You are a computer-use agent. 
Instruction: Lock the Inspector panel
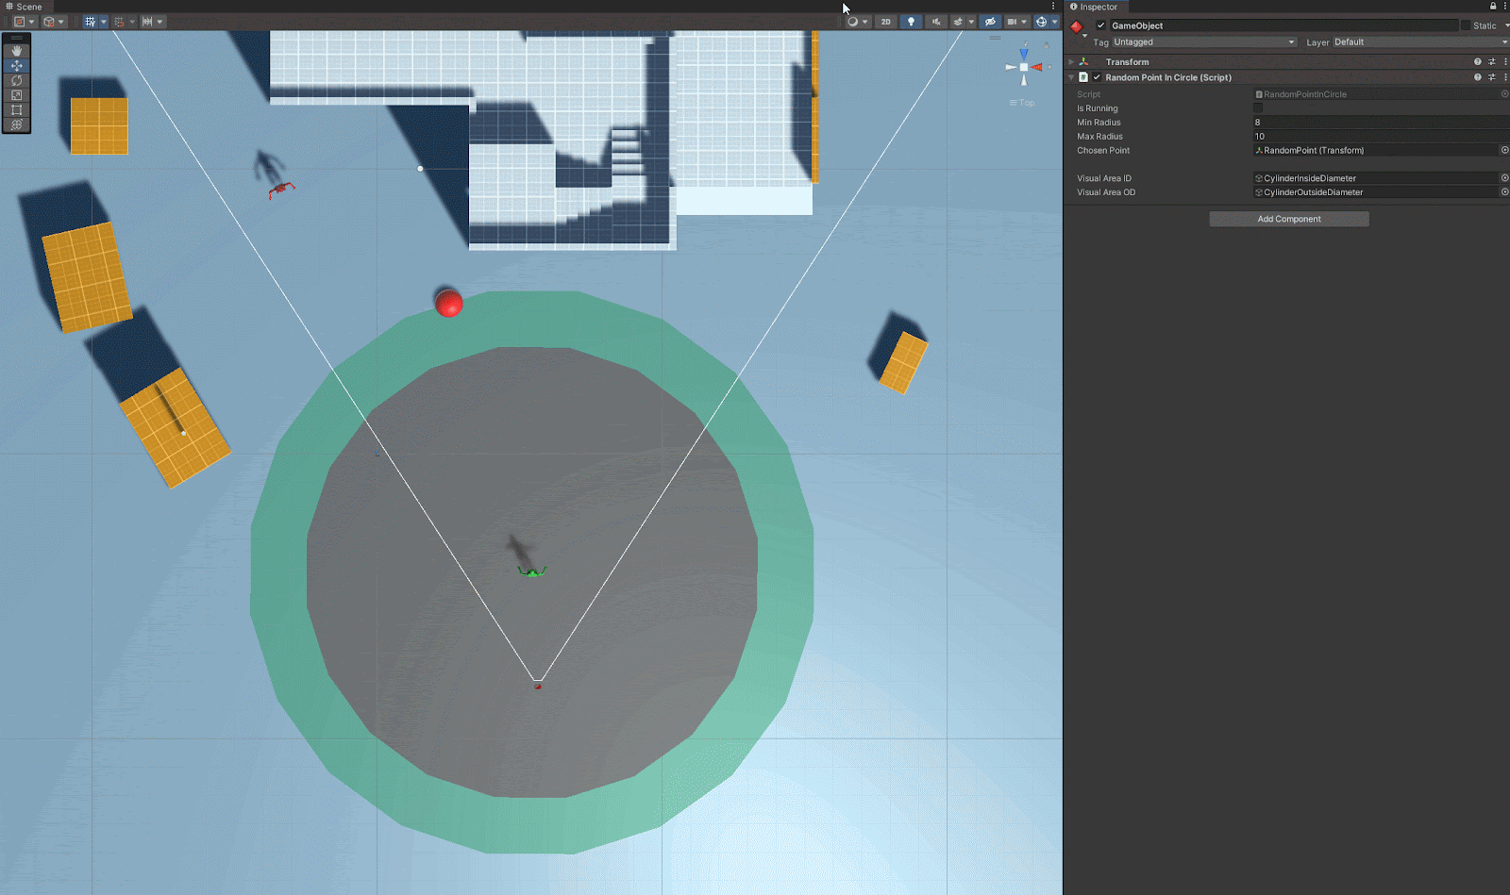click(x=1493, y=7)
